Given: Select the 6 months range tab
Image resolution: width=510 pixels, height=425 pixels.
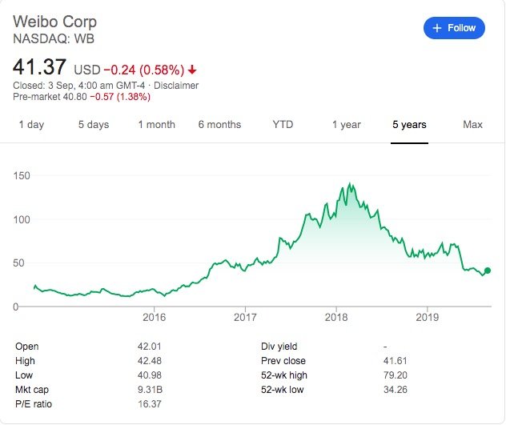Looking at the screenshot, I should (219, 125).
